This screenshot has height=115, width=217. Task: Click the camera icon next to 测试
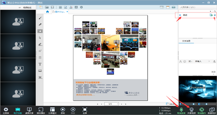click(x=211, y=15)
